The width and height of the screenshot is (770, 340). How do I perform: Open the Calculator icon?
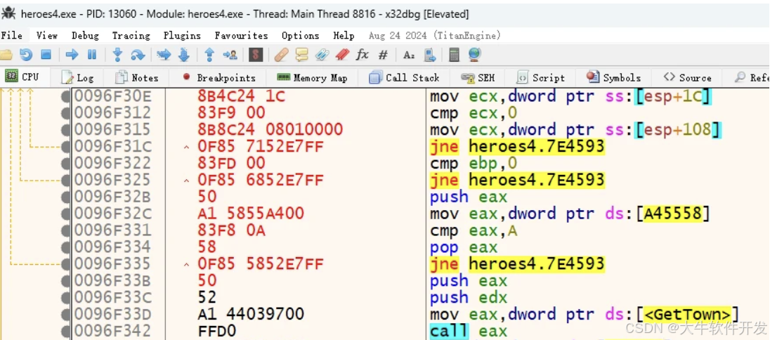[x=455, y=55]
